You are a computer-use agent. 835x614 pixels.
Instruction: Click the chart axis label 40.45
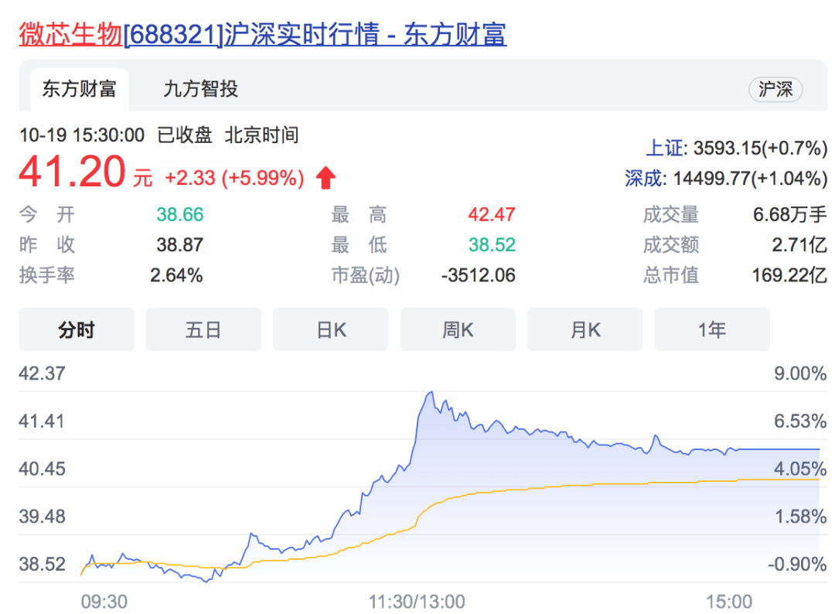pos(42,469)
